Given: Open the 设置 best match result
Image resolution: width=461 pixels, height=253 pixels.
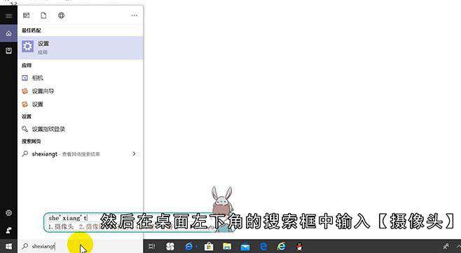Looking at the screenshot, I should tap(81, 48).
